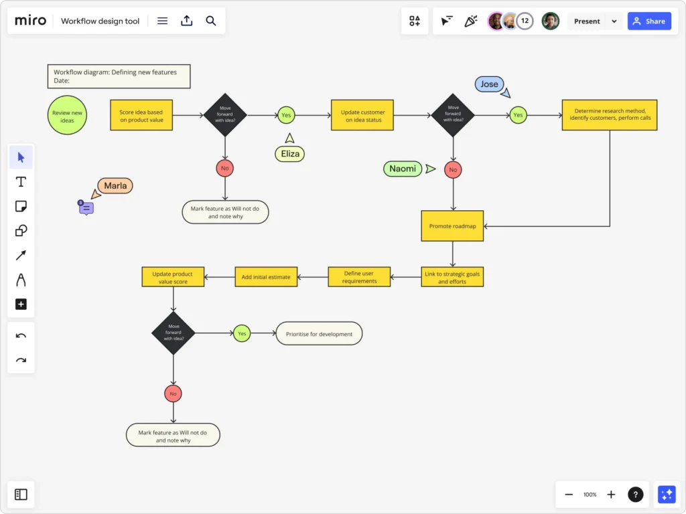Click the Present button
Viewport: 686px width, 514px height.
(x=587, y=21)
